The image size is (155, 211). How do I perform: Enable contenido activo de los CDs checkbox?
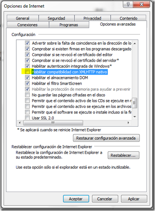click(x=27, y=101)
